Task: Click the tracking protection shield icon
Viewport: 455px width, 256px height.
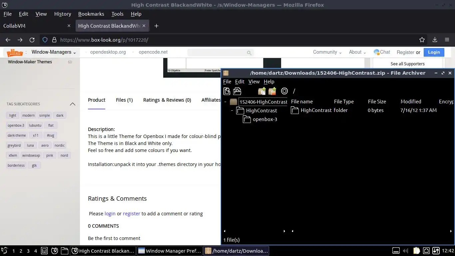Action: coord(45,40)
